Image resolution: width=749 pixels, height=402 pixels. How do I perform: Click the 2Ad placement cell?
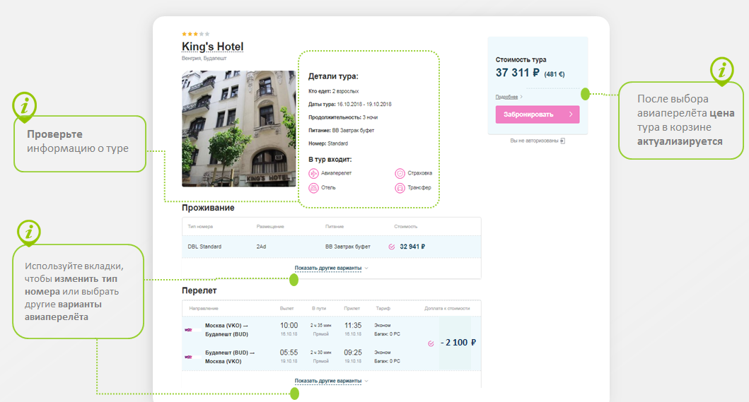tap(261, 247)
